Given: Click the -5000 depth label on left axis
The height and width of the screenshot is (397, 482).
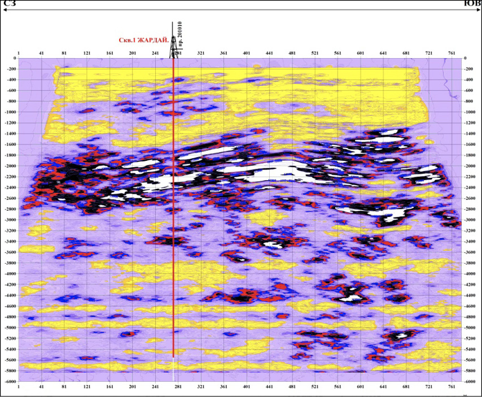Looking at the screenshot, I should pos(10,328).
